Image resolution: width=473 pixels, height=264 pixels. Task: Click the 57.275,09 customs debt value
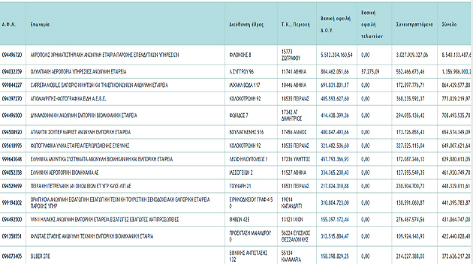pos(370,72)
